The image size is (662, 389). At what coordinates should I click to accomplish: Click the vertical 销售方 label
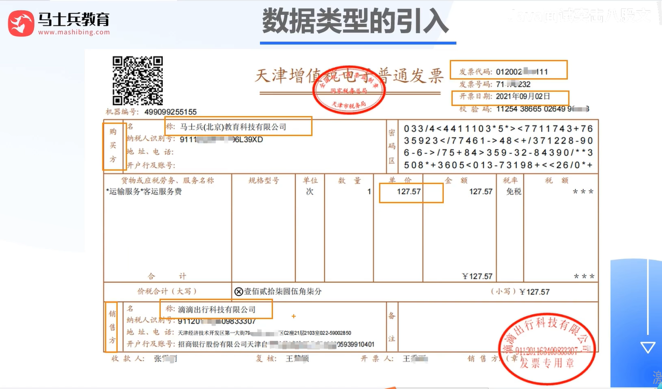click(112, 327)
